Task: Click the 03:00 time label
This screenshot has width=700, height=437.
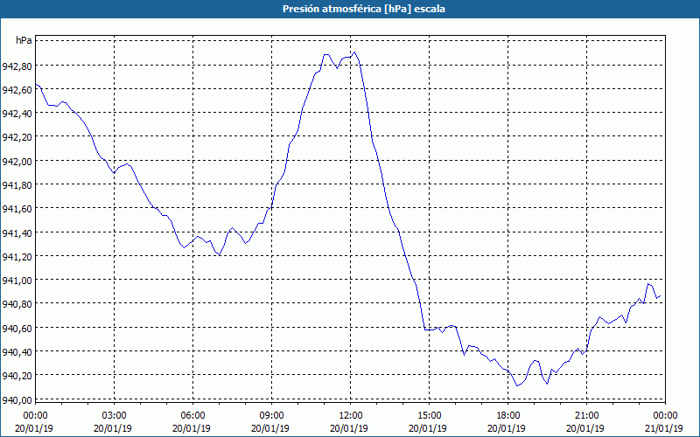Action: pos(115,416)
